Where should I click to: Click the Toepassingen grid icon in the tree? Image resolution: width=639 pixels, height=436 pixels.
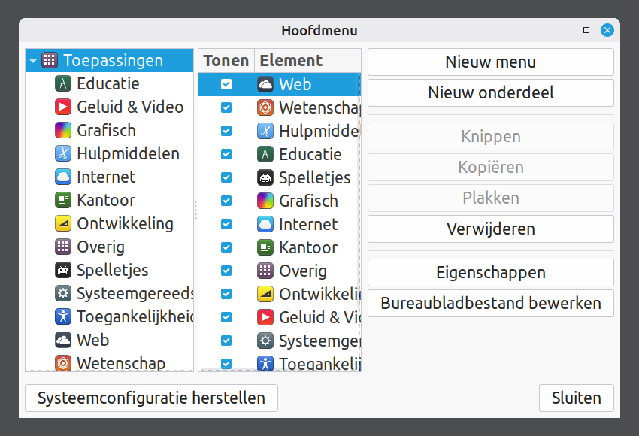(x=50, y=60)
